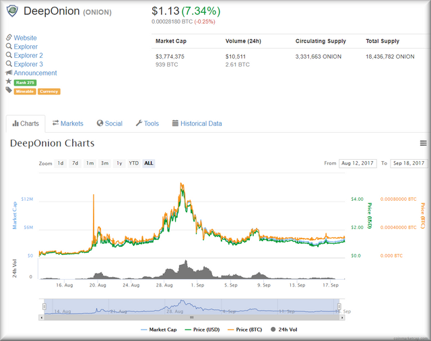
Task: Click the $10,511 volume value
Action: [x=235, y=57]
